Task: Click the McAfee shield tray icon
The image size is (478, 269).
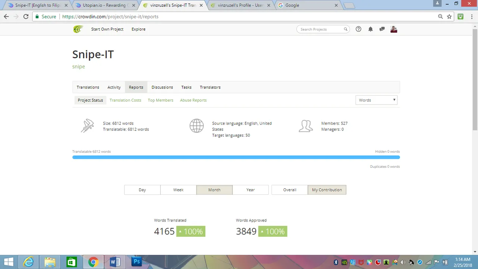Action: pyautogui.click(x=361, y=262)
